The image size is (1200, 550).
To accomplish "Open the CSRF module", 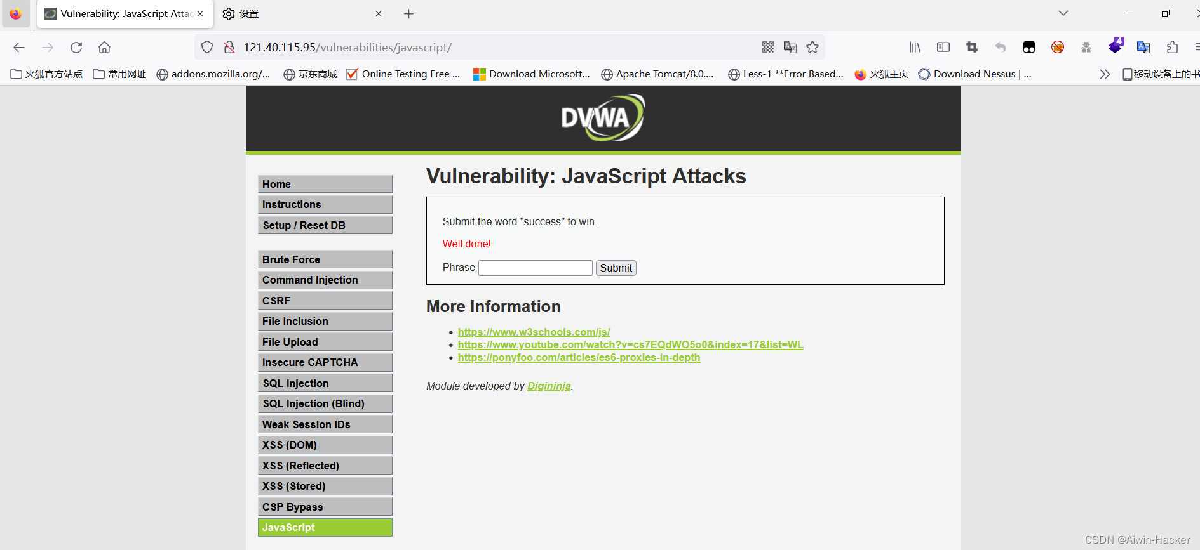I will coord(325,301).
